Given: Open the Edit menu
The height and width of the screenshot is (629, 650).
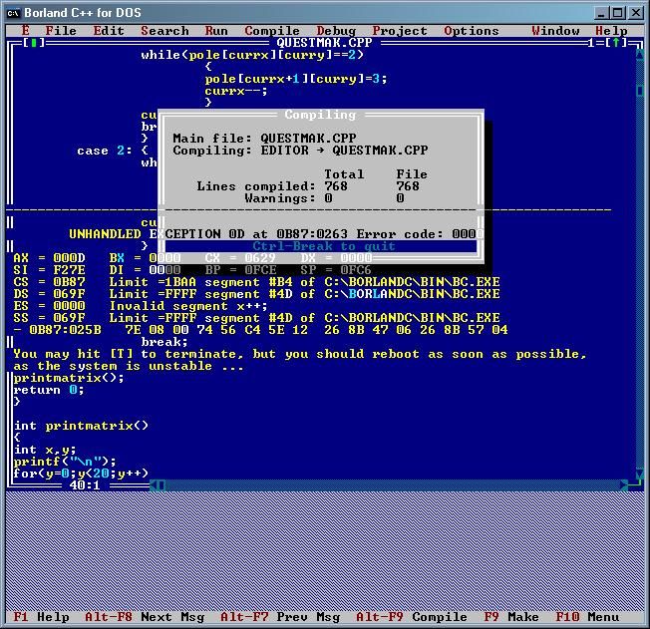Looking at the screenshot, I should coord(109,31).
